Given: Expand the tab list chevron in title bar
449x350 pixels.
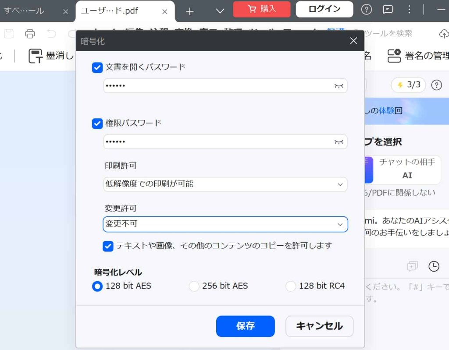Looking at the screenshot, I should (220, 11).
